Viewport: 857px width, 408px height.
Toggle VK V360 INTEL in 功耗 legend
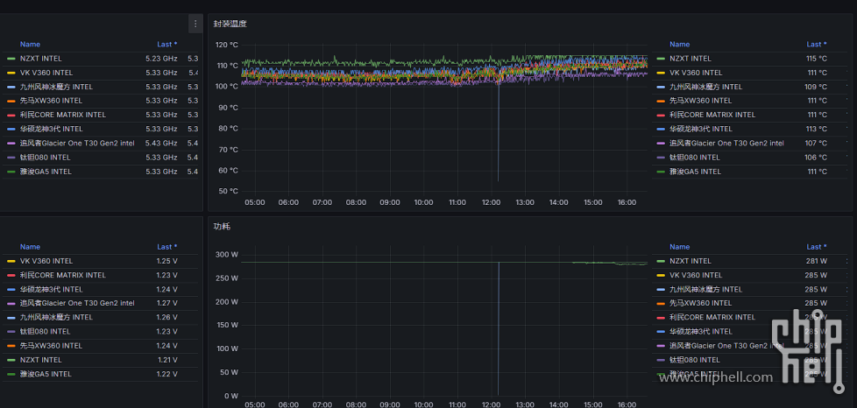pyautogui.click(x=697, y=275)
